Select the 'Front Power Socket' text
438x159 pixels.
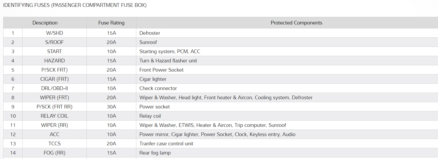[x=161, y=70]
